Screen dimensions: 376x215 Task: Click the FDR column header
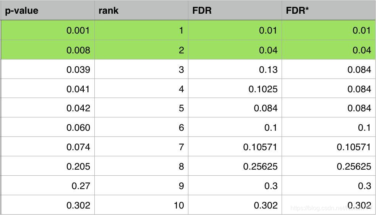[x=235, y=10]
